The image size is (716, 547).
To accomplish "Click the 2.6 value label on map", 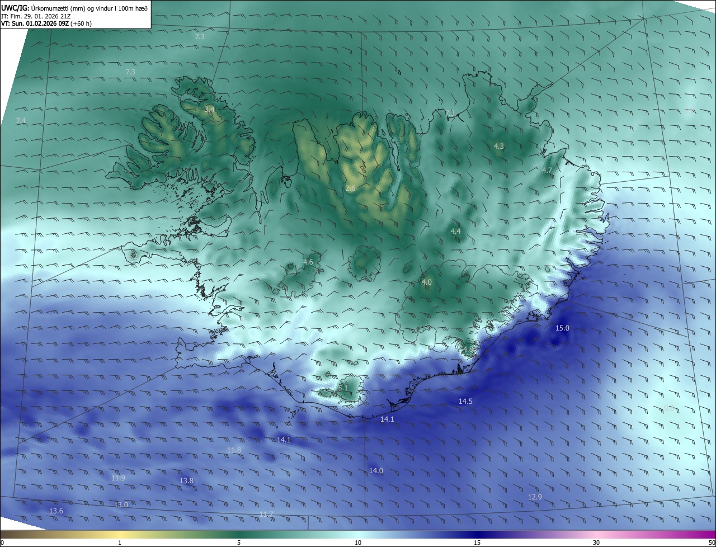I will coord(350,188).
